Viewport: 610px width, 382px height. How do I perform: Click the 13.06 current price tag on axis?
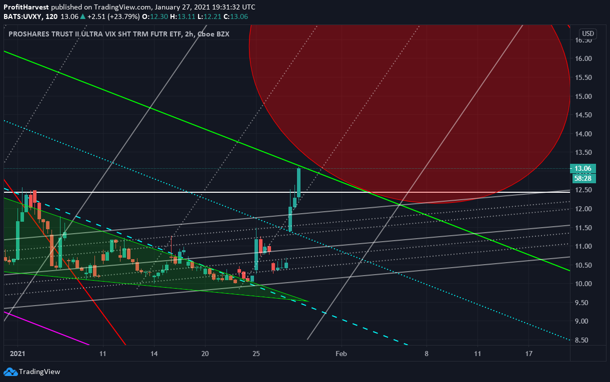point(583,169)
